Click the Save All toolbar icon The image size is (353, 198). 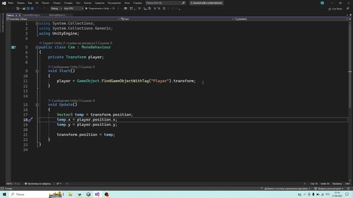(32, 9)
